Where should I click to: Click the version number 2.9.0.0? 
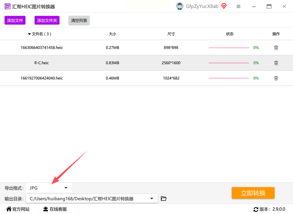pyautogui.click(x=279, y=209)
